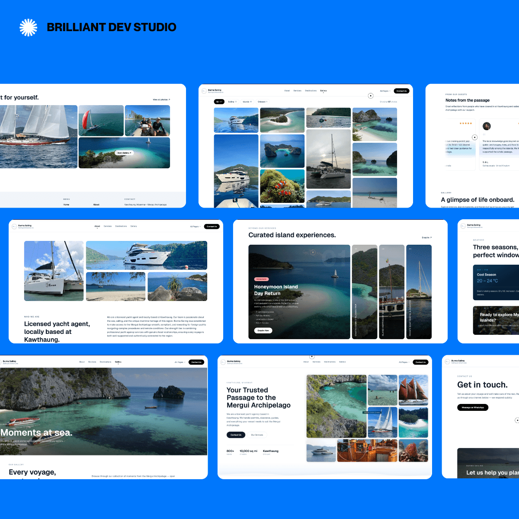Click 'Showing 107 photos' text in gallery

click(388, 102)
